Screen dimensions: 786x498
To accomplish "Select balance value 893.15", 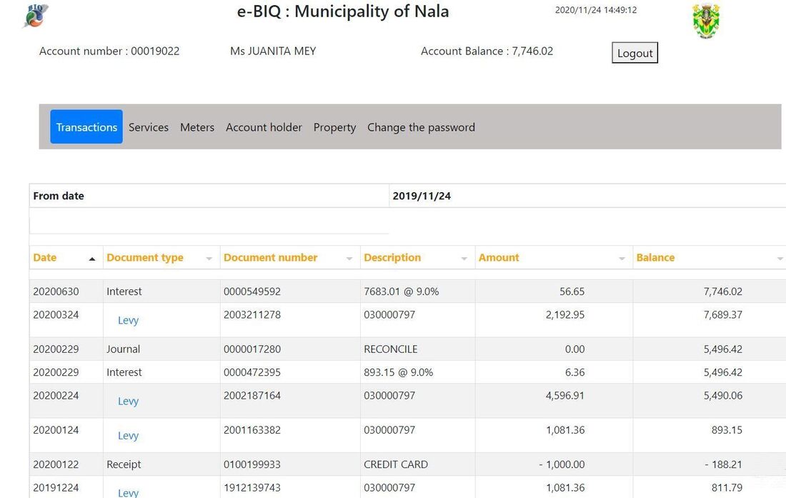I will coord(727,430).
